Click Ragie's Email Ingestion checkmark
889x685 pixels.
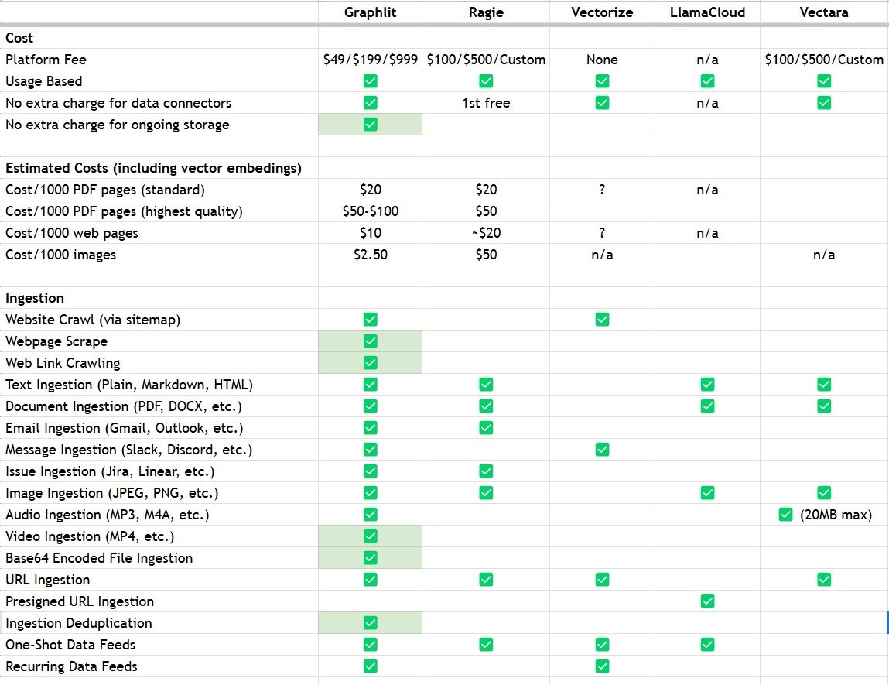[x=486, y=428]
